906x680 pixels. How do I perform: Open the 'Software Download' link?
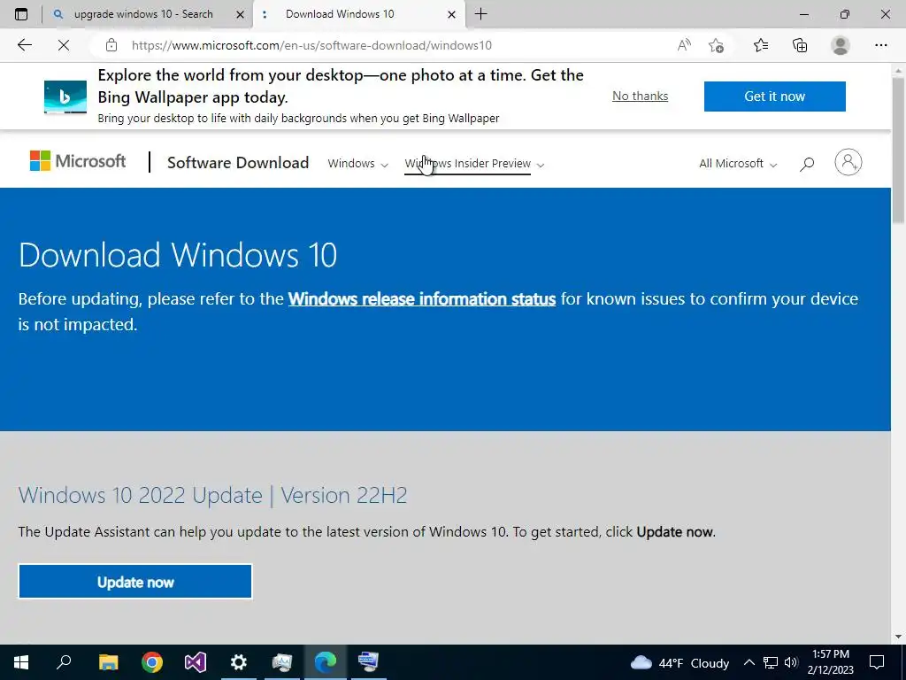238,163
